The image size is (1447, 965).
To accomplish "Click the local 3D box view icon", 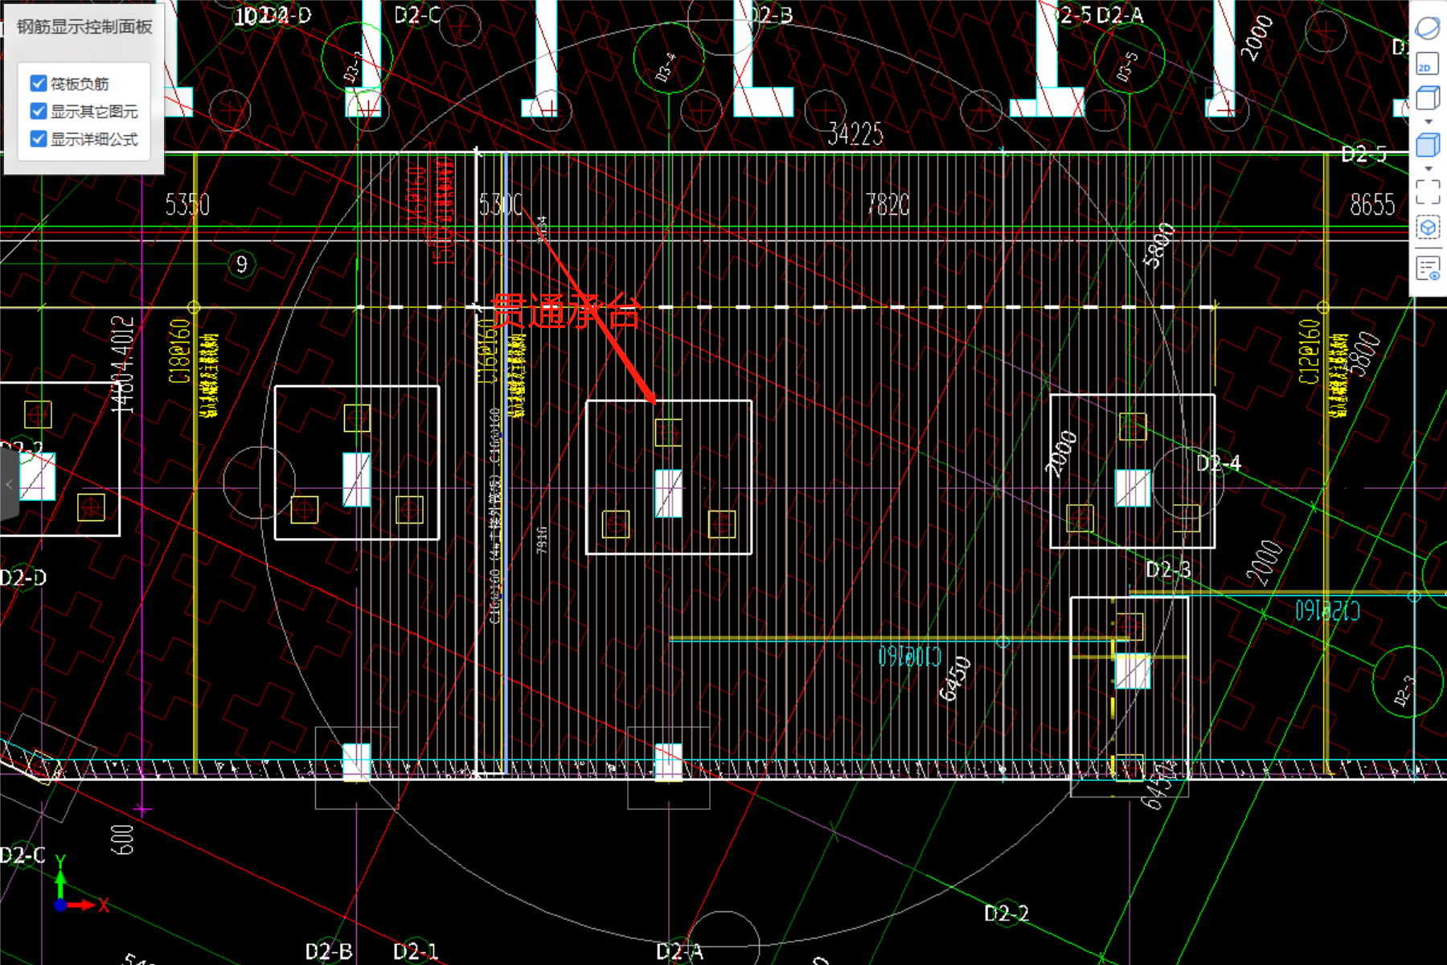I will point(1428,228).
